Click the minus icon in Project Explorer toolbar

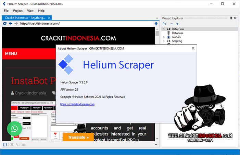pos(172,24)
